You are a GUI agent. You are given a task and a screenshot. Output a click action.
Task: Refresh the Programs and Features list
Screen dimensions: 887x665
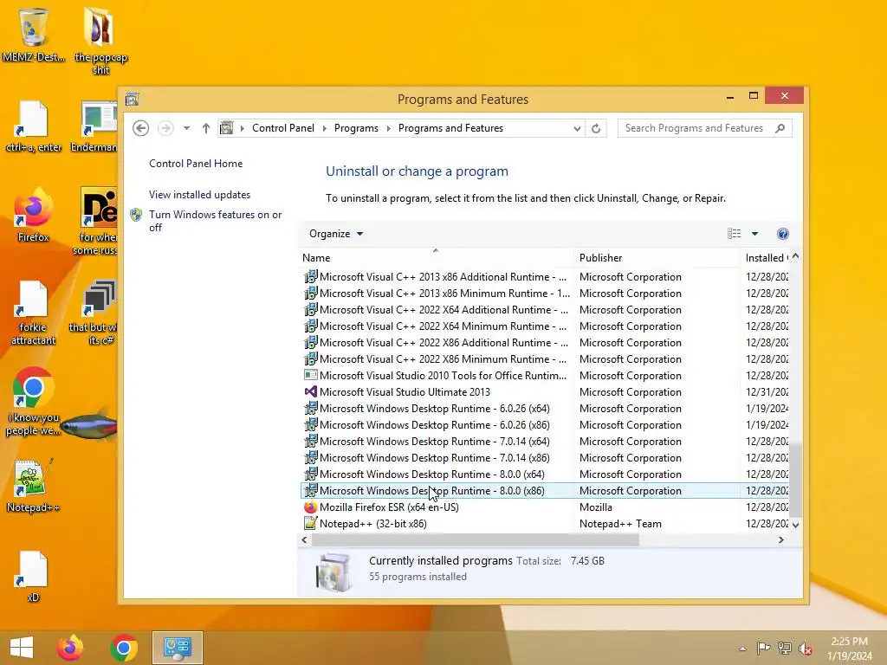(596, 128)
